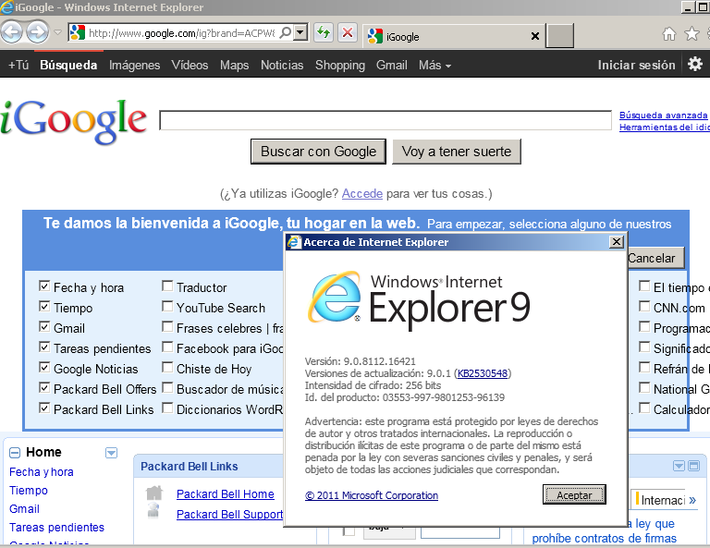The height and width of the screenshot is (548, 710).
Task: Close the iGoogle tab with X
Action: [x=534, y=37]
